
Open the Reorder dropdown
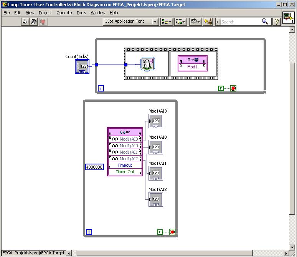(195, 22)
